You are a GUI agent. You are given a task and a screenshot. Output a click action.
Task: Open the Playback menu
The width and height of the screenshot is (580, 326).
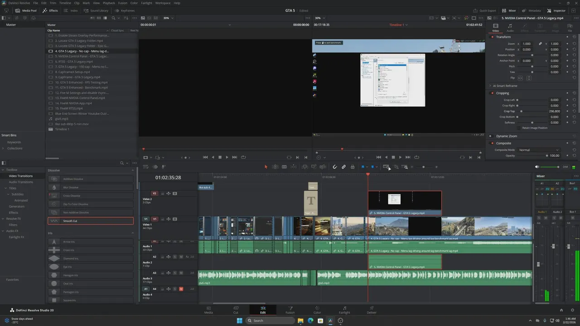coord(109,3)
